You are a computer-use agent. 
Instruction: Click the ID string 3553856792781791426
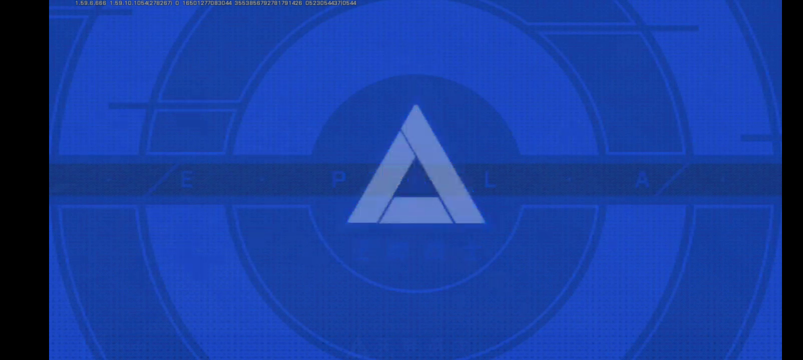click(268, 3)
